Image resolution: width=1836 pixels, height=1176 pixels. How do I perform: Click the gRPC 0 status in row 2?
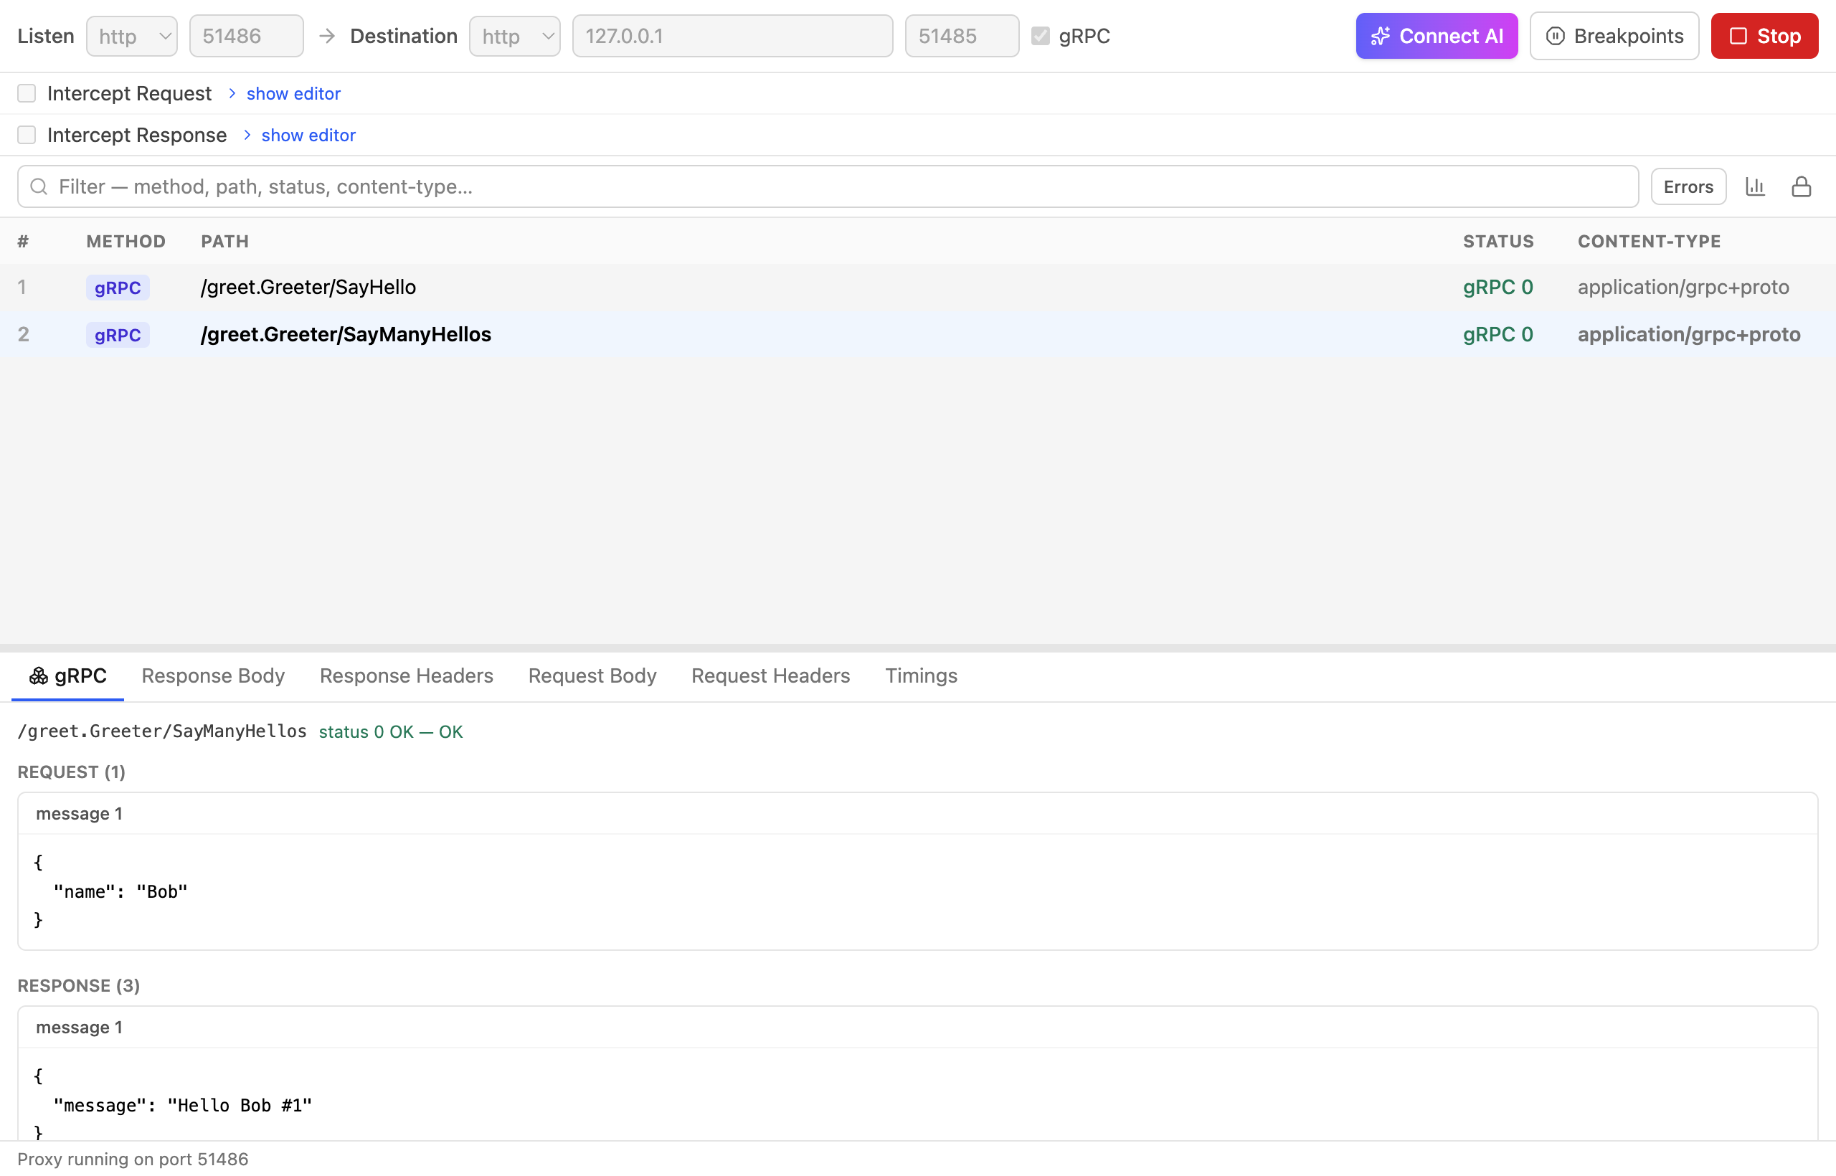(1497, 334)
